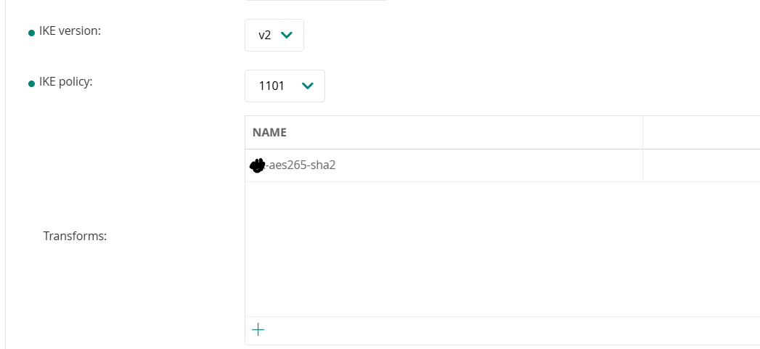
Task: Click the IKE policy label
Action: (66, 82)
